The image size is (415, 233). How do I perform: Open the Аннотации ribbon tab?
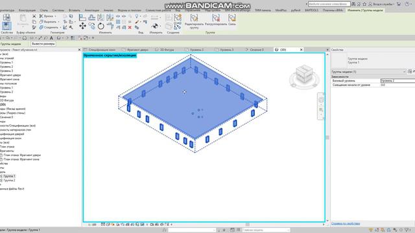pos(92,10)
